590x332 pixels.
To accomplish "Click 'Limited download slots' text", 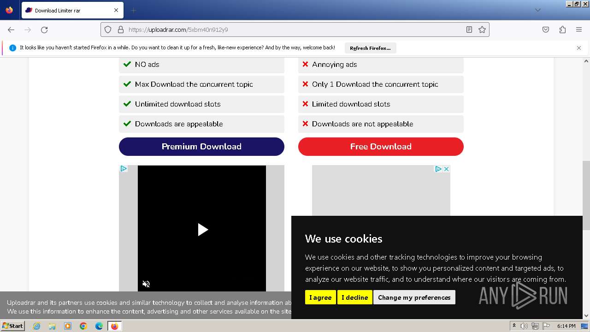I will pos(351,104).
